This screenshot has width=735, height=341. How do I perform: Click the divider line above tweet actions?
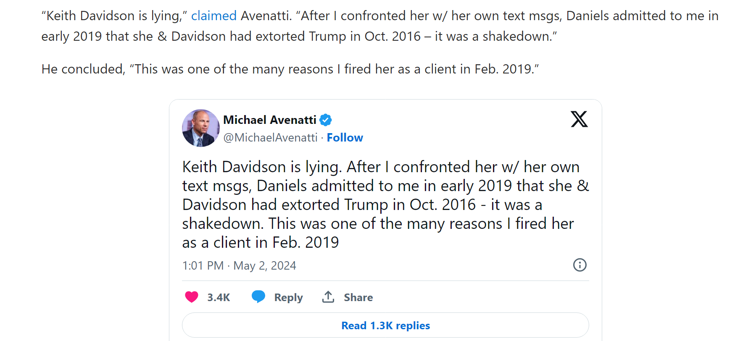(385, 281)
